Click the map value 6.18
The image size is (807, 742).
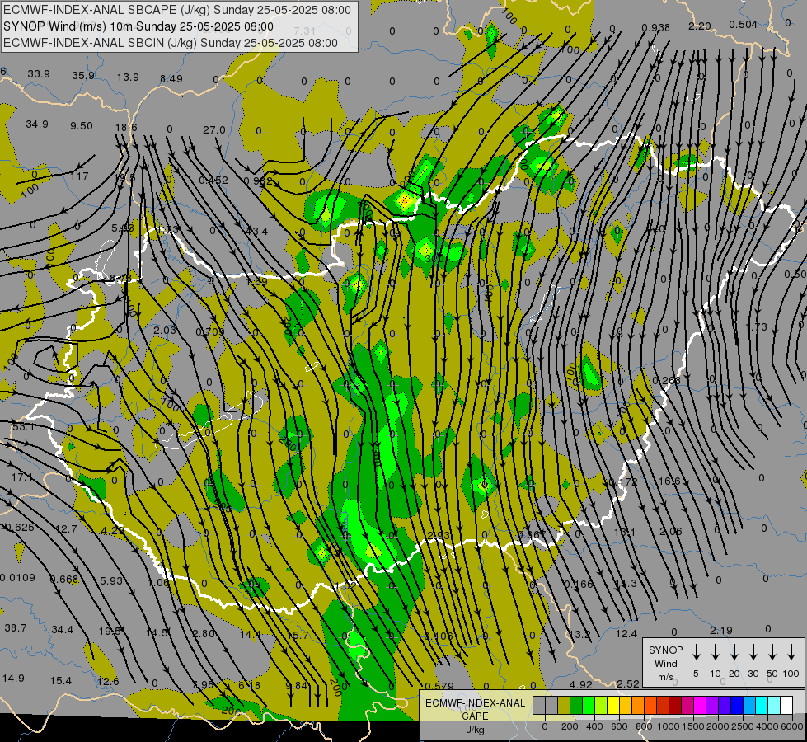(250, 685)
